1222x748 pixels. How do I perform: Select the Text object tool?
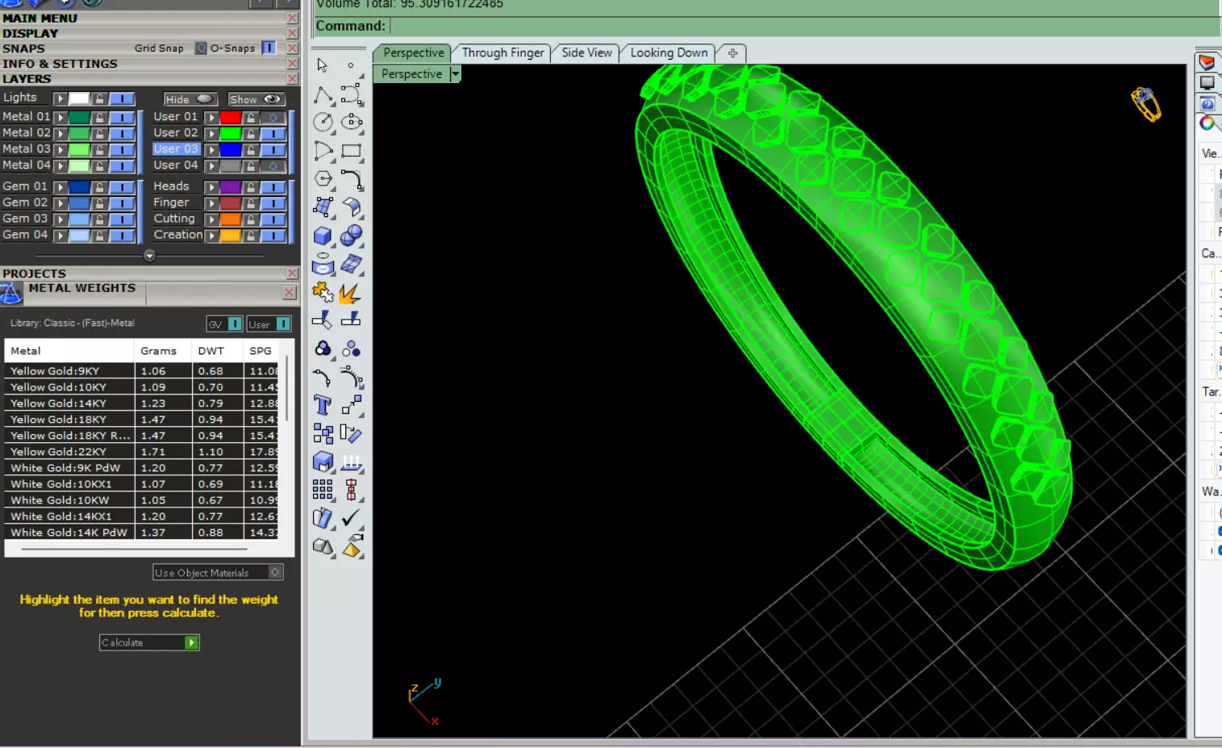click(x=323, y=405)
